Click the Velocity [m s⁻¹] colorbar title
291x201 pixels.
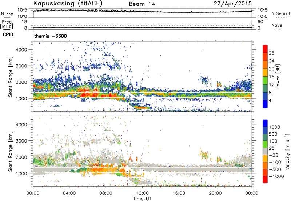click(287, 151)
